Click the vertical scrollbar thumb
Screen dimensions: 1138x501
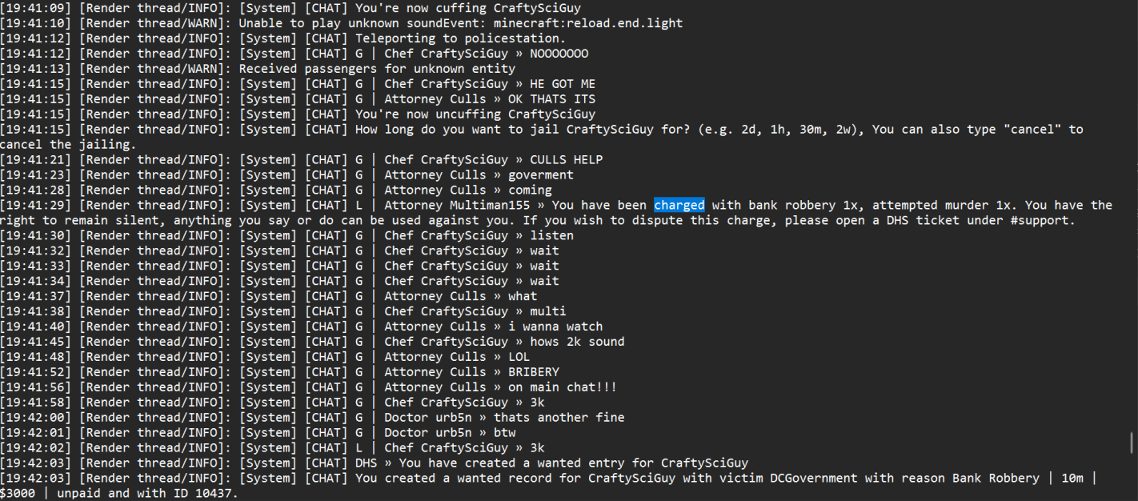click(x=1131, y=442)
